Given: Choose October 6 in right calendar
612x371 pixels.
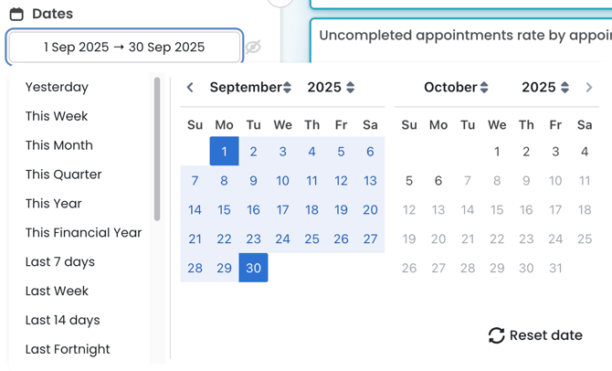Looking at the screenshot, I should click(438, 181).
